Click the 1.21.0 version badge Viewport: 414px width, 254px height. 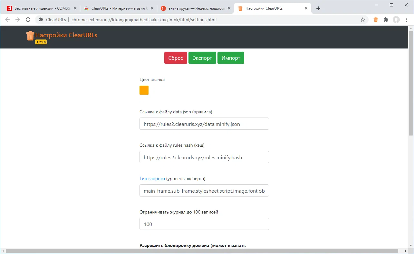pyautogui.click(x=41, y=42)
